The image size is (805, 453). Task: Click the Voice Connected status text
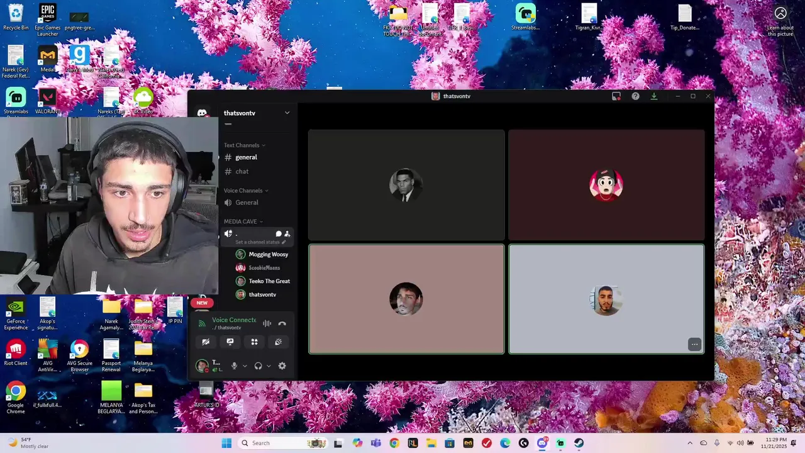(234, 320)
